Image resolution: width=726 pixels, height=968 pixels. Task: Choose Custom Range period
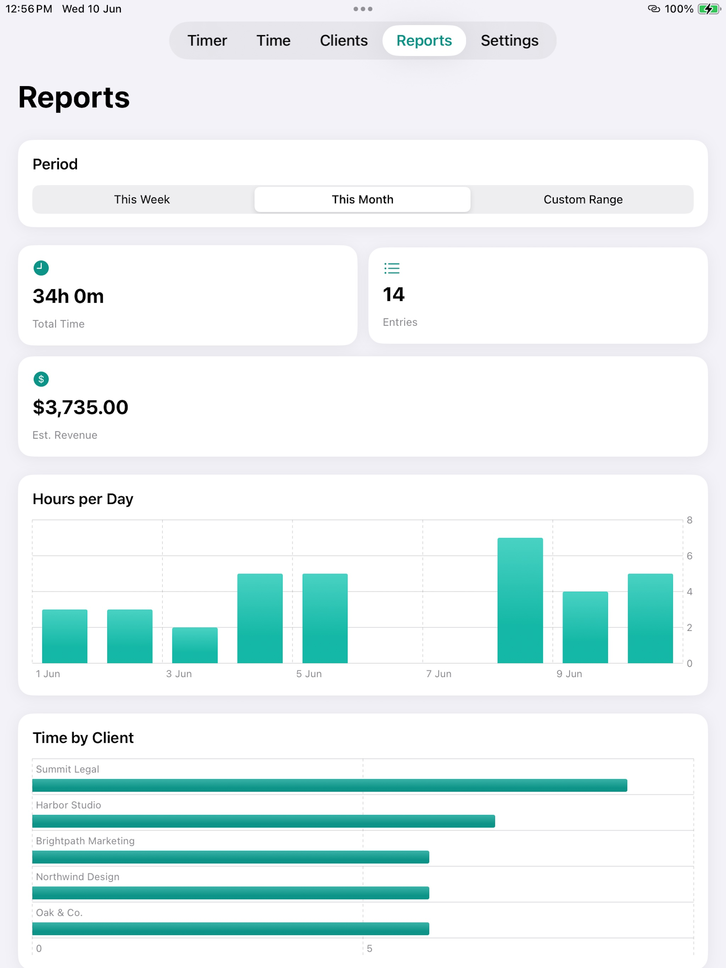tap(583, 199)
